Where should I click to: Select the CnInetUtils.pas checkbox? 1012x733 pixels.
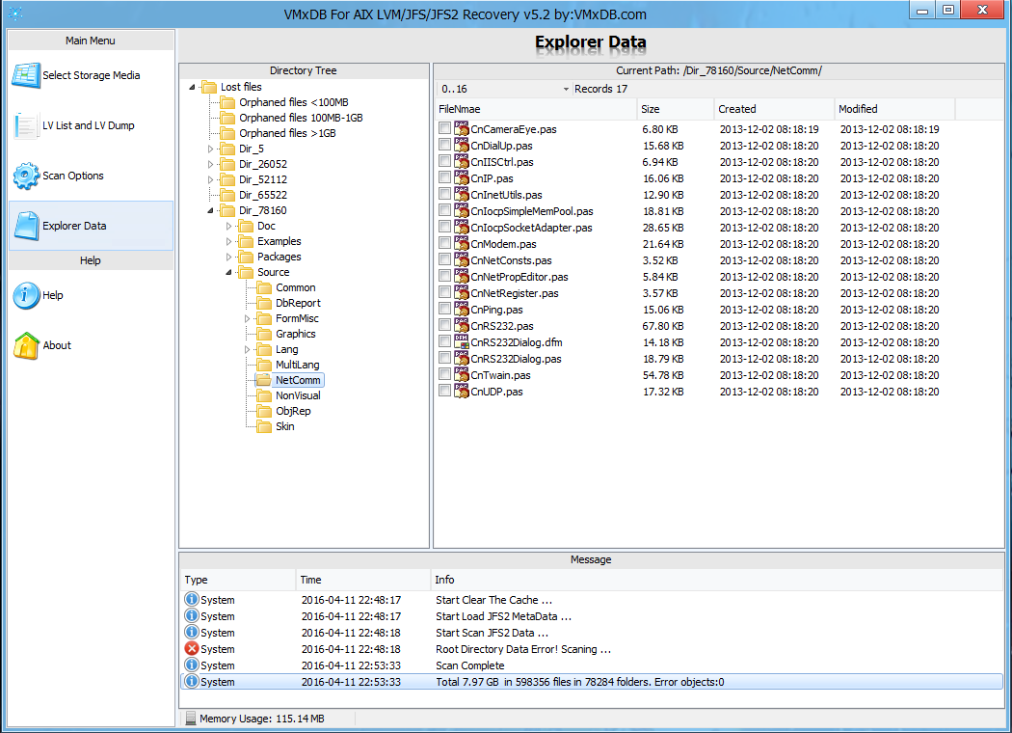click(444, 193)
